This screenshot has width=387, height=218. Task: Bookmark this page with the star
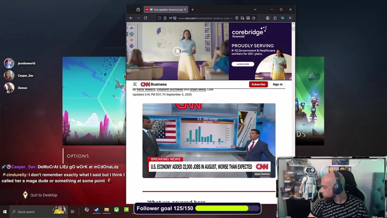[254, 18]
